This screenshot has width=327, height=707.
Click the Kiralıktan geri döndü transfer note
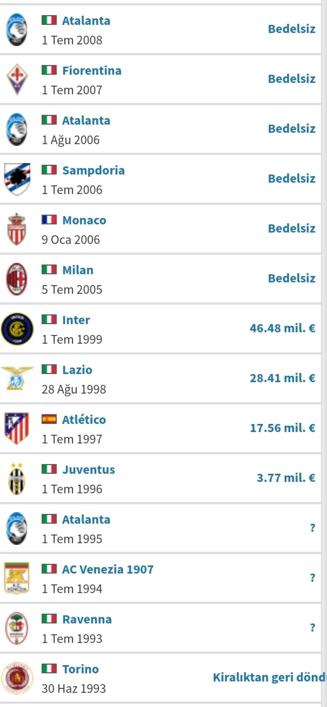tap(270, 677)
